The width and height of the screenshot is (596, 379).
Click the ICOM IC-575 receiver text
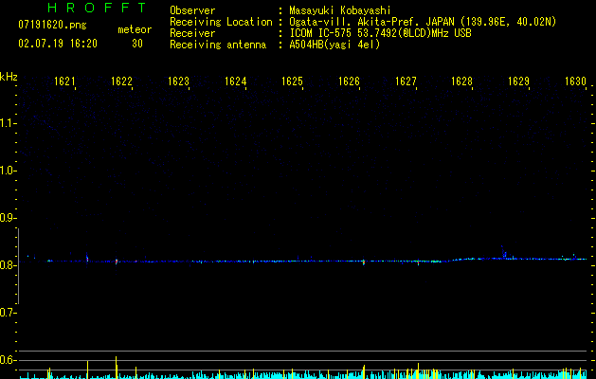pyautogui.click(x=380, y=33)
